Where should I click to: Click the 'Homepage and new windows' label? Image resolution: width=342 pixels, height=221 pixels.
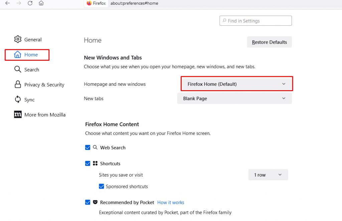[115, 84]
